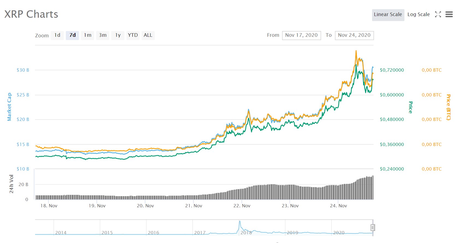
Task: Set zoom to YTD
Action: tap(133, 35)
